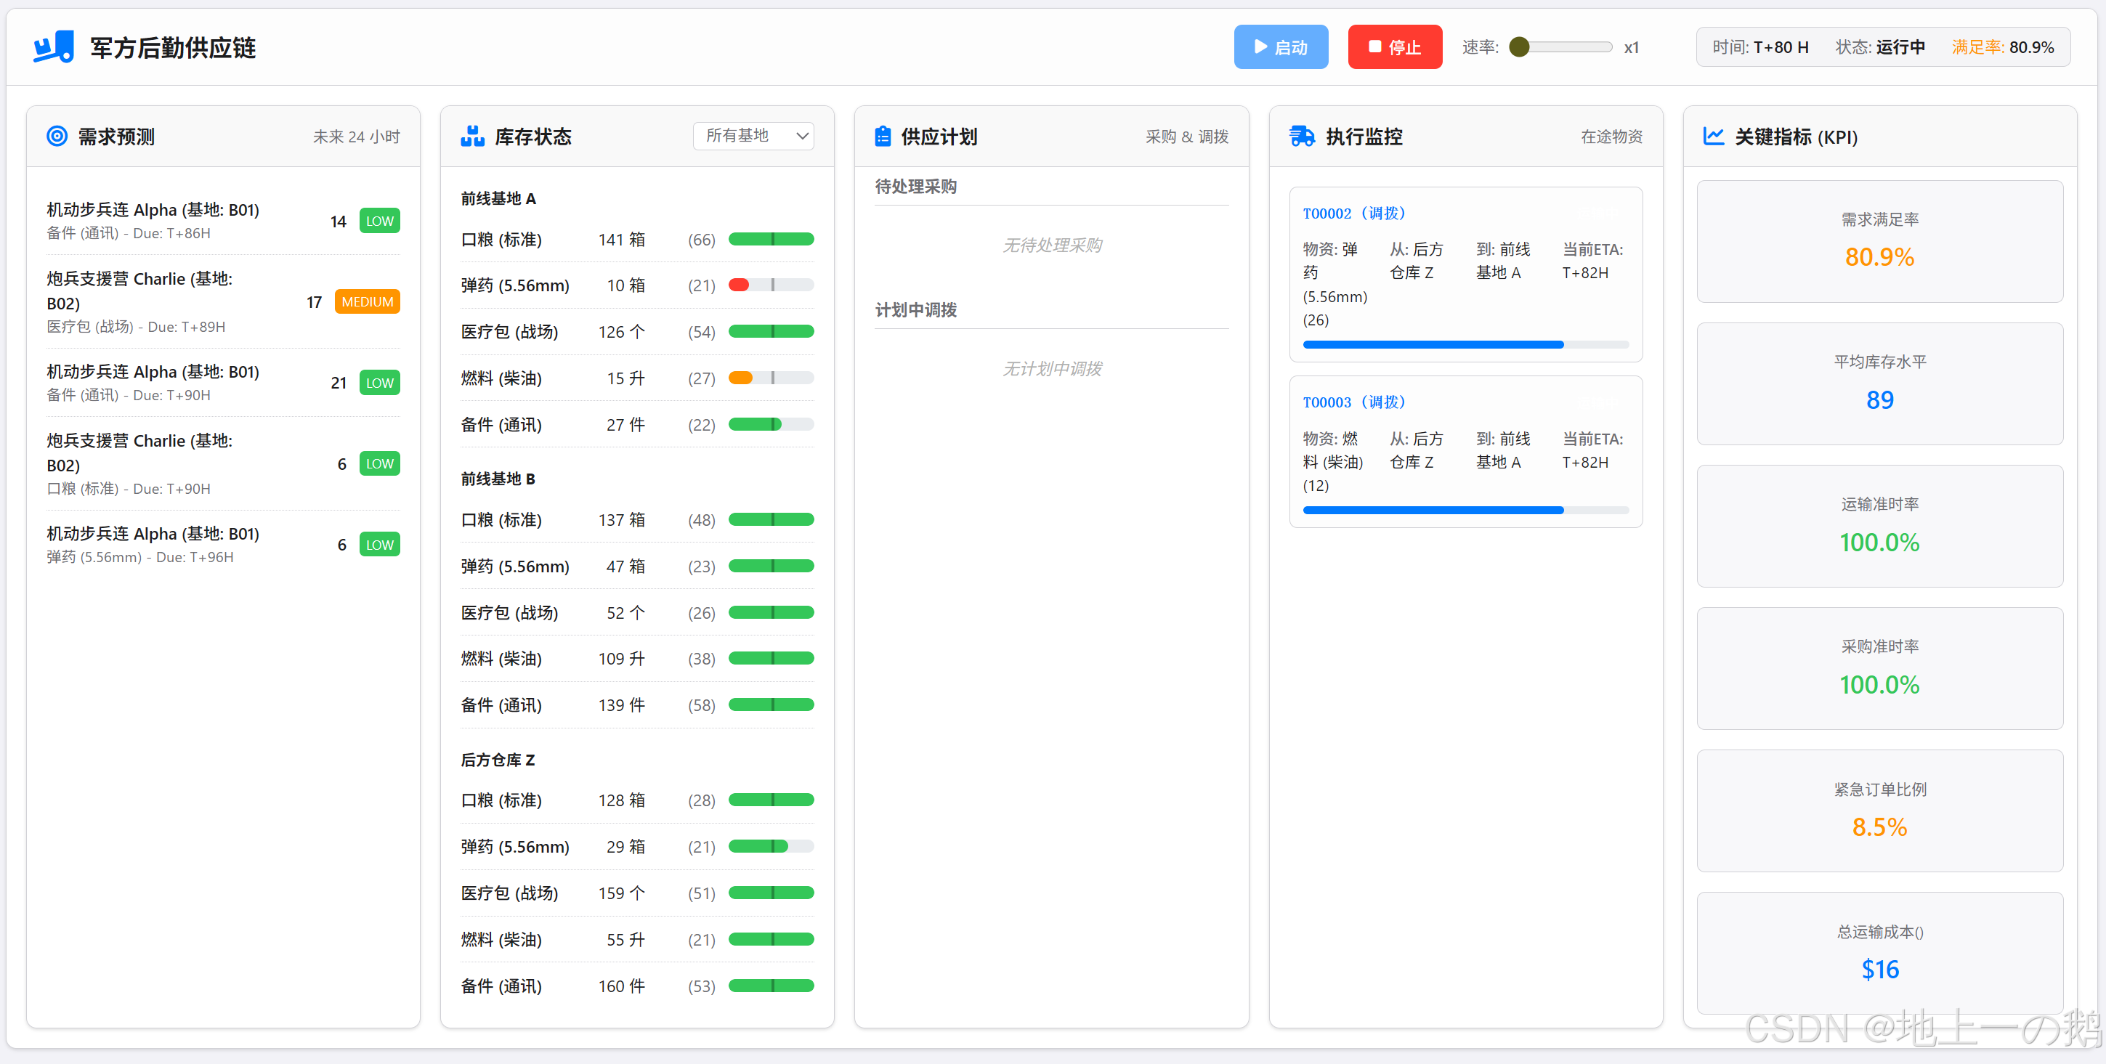
Task: Click the 紧急订单比例 8.5% KPI card
Action: coord(1879,811)
